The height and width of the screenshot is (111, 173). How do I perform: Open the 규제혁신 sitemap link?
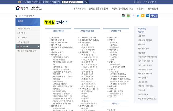112,62
